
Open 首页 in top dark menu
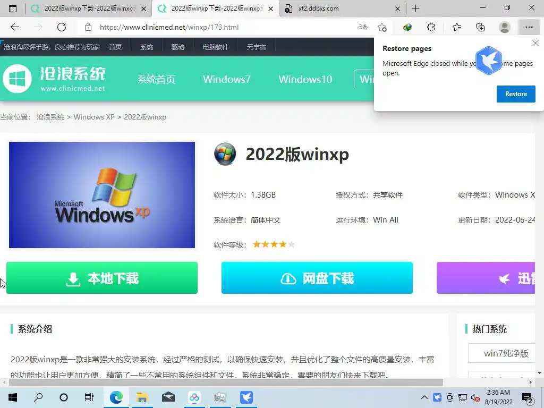(x=115, y=47)
